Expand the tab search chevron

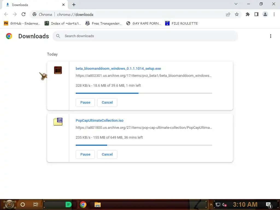[236, 4]
